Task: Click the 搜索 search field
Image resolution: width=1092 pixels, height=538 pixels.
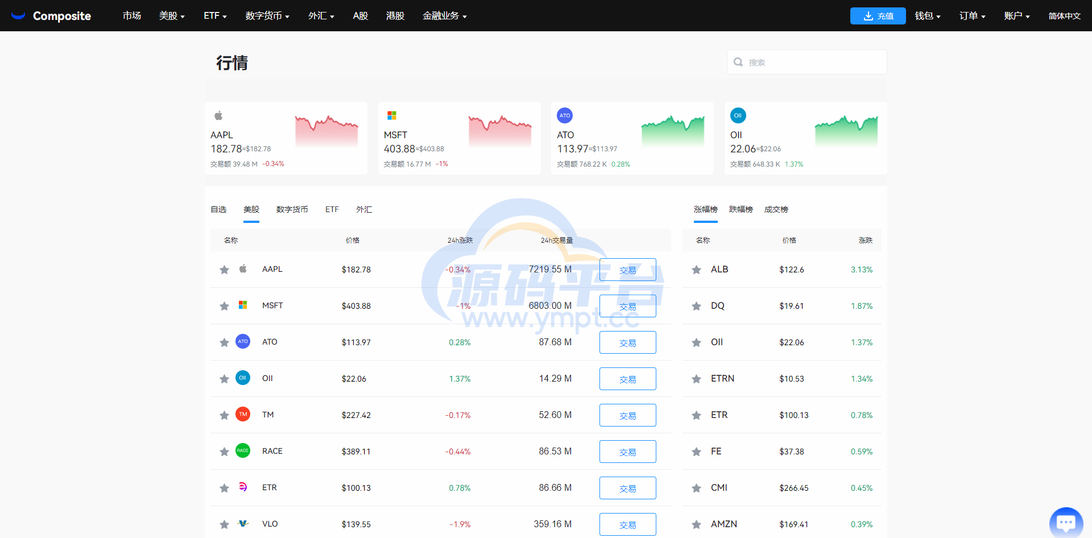Action: [x=806, y=62]
